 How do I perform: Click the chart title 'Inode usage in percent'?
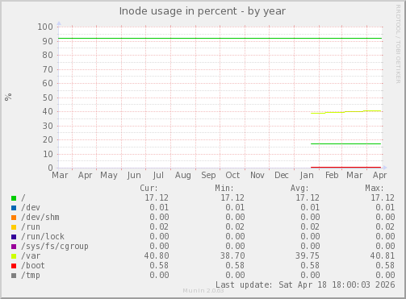(178, 11)
